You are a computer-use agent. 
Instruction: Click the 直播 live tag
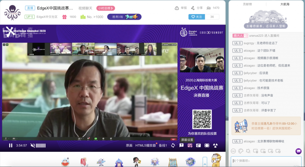tap(30, 8)
